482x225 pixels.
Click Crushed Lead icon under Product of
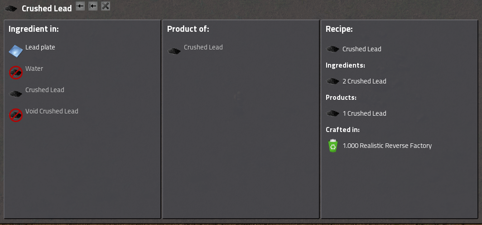pyautogui.click(x=174, y=51)
